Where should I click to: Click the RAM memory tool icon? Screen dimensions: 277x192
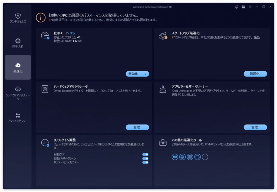[175, 157]
